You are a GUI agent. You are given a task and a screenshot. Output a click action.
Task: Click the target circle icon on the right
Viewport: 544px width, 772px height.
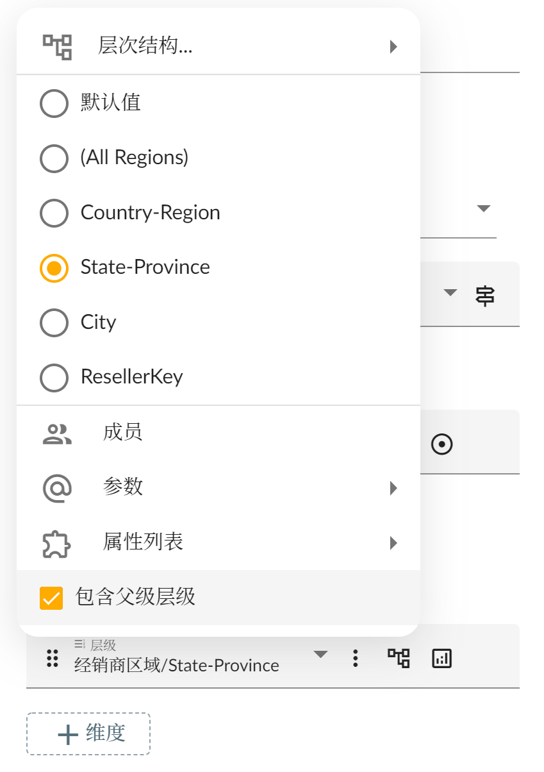point(442,444)
